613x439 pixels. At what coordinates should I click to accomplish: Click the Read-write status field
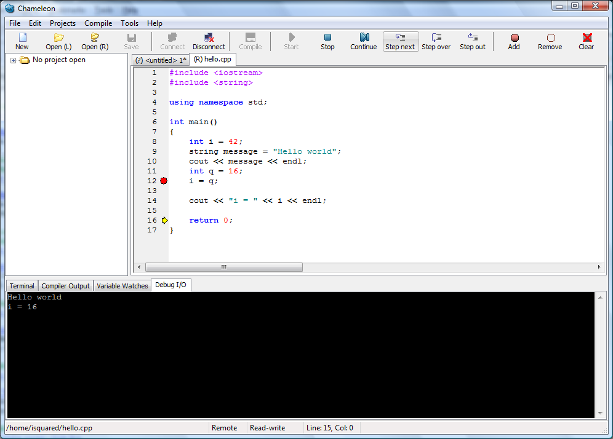267,428
